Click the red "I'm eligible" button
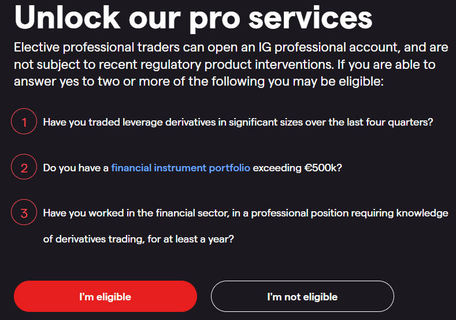Image resolution: width=456 pixels, height=320 pixels. (x=105, y=297)
